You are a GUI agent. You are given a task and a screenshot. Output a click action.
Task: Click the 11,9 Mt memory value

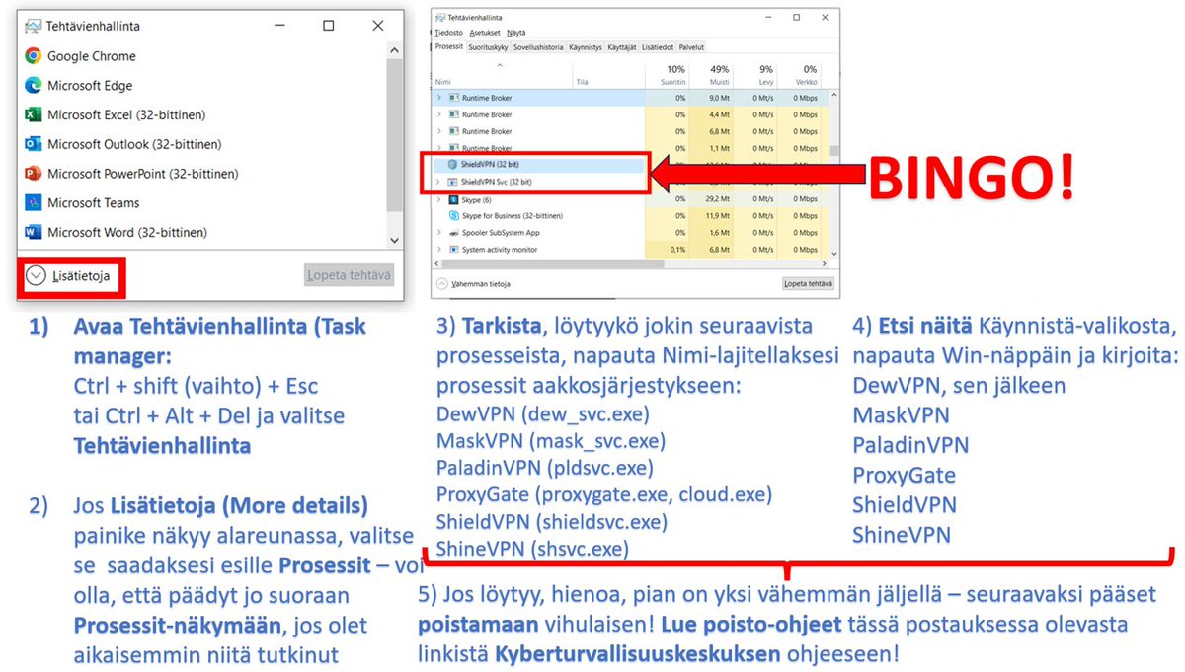(x=719, y=215)
